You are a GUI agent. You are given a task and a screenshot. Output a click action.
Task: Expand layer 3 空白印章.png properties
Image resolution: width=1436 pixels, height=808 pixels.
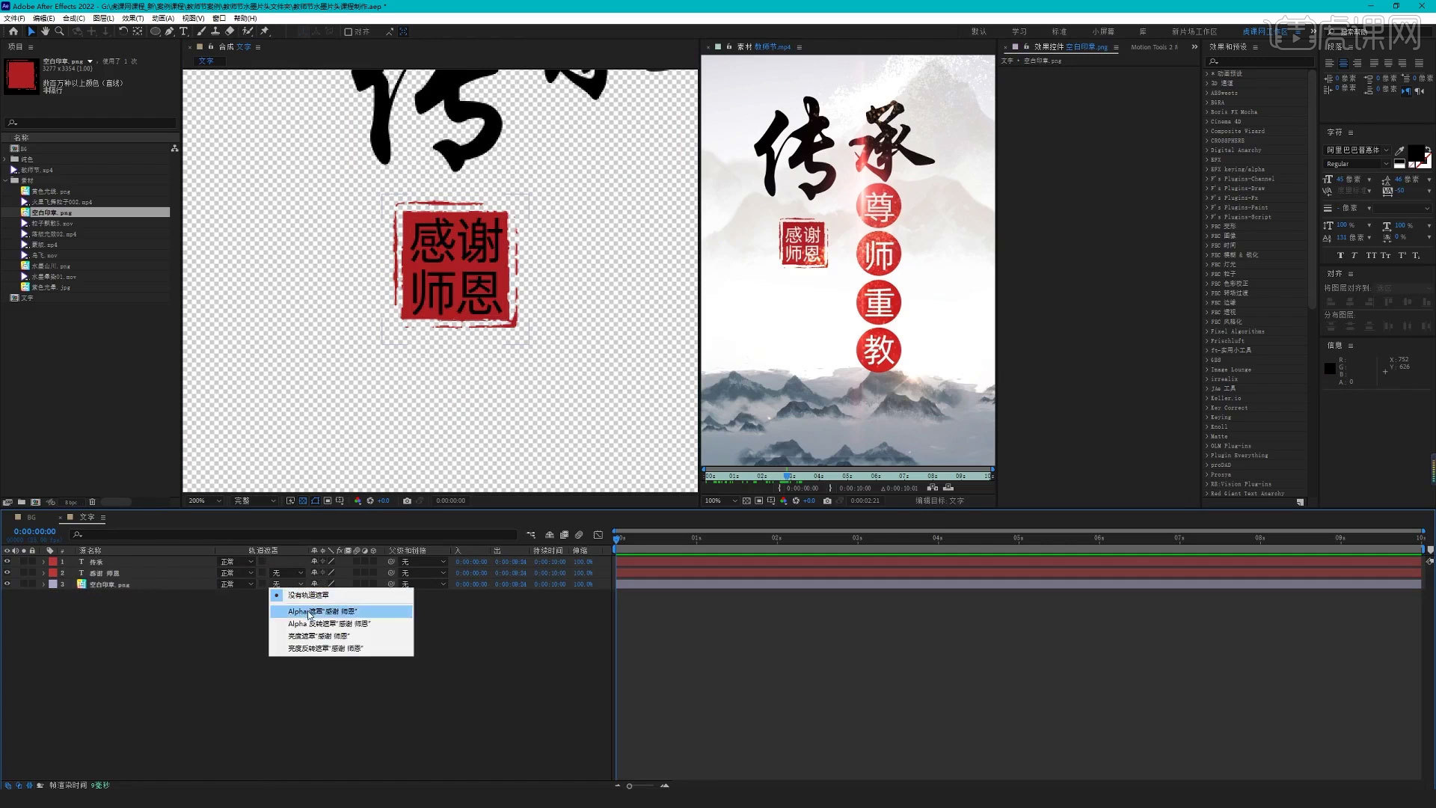[43, 584]
